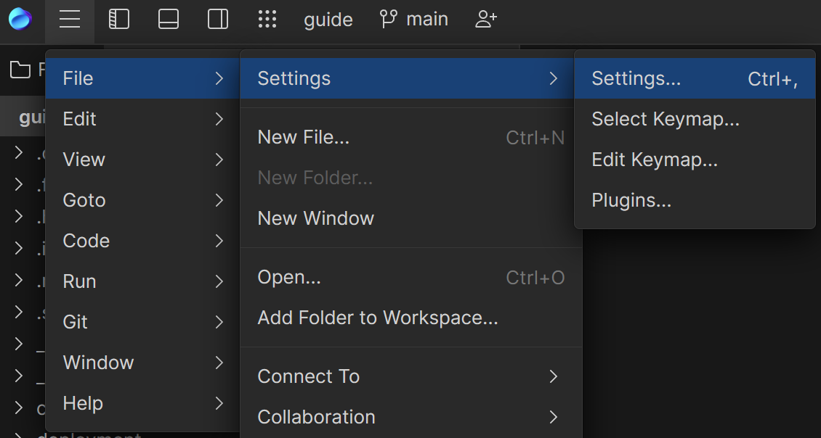Image resolution: width=821 pixels, height=438 pixels.
Task: Expand the Connect To submenu arrow
Action: coord(554,376)
